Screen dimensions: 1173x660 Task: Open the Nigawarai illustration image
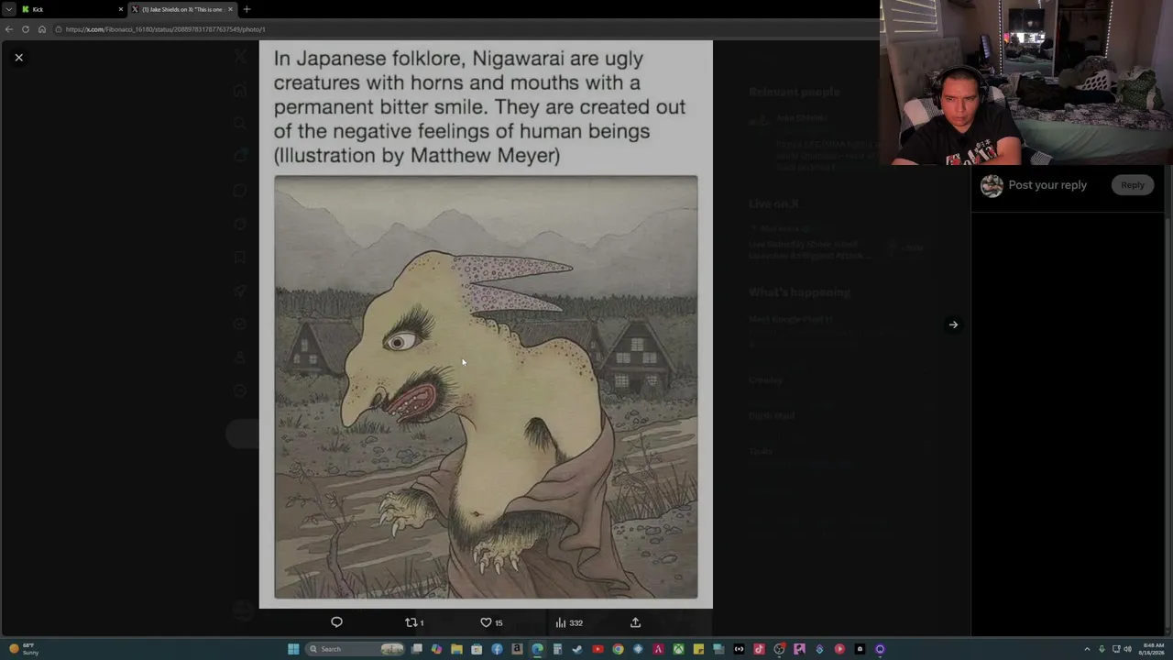tap(486, 387)
